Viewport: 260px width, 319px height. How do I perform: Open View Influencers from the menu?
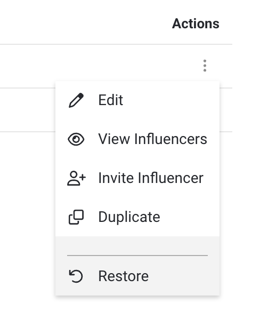153,139
